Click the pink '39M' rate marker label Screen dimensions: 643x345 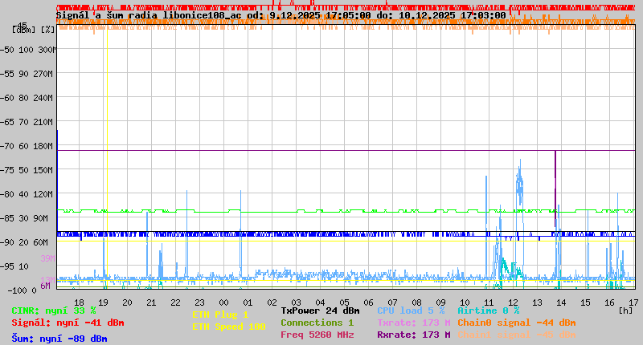[x=47, y=258]
